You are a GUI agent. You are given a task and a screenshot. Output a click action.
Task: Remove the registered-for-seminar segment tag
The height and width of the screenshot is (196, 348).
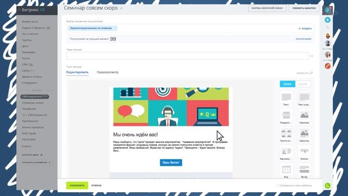pyautogui.click(x=115, y=28)
